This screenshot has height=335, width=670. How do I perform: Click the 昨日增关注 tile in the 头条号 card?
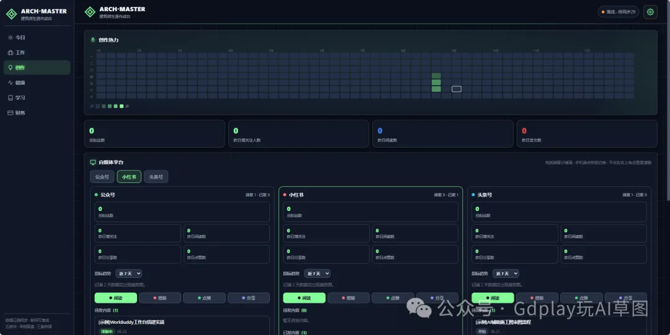(x=515, y=233)
